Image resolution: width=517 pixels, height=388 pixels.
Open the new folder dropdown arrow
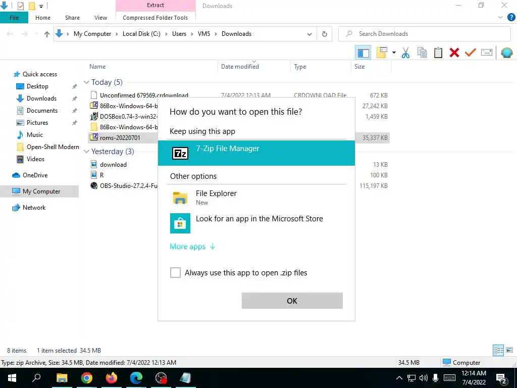(394, 53)
